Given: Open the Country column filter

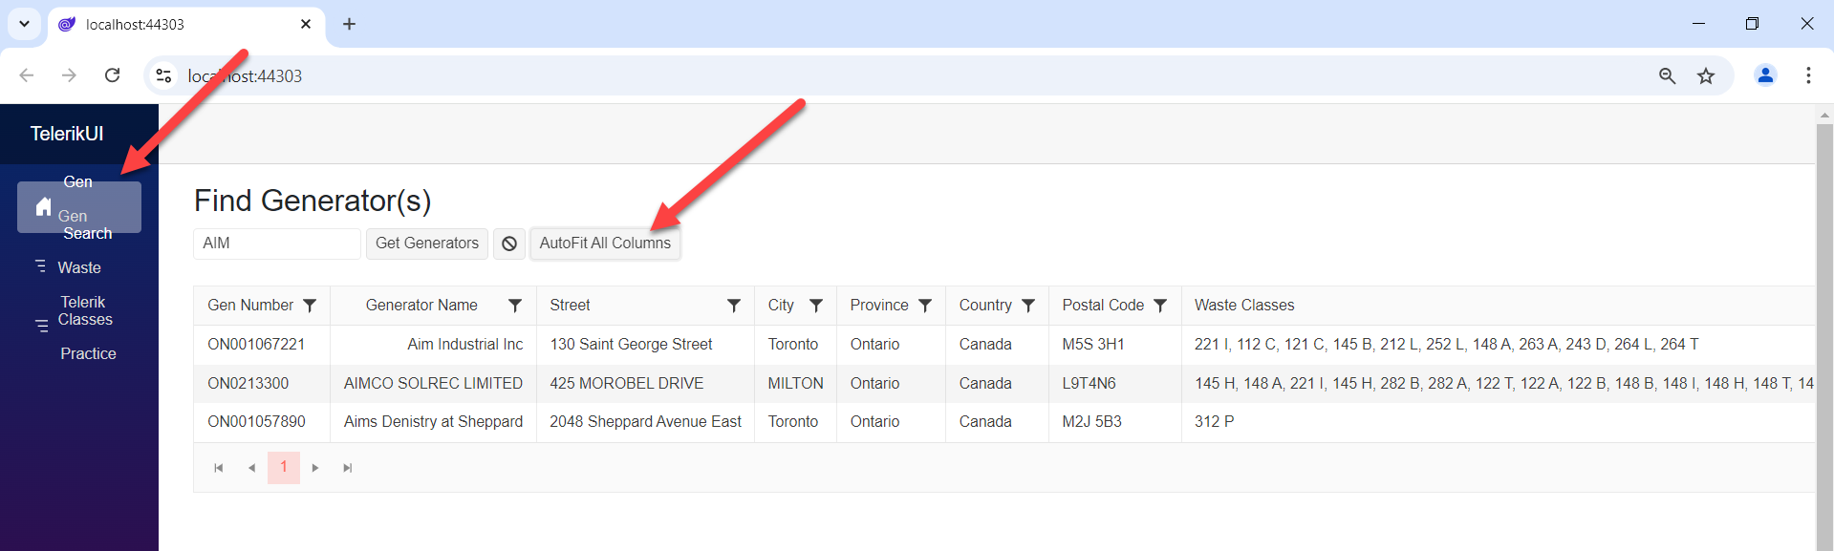Looking at the screenshot, I should point(1028,306).
